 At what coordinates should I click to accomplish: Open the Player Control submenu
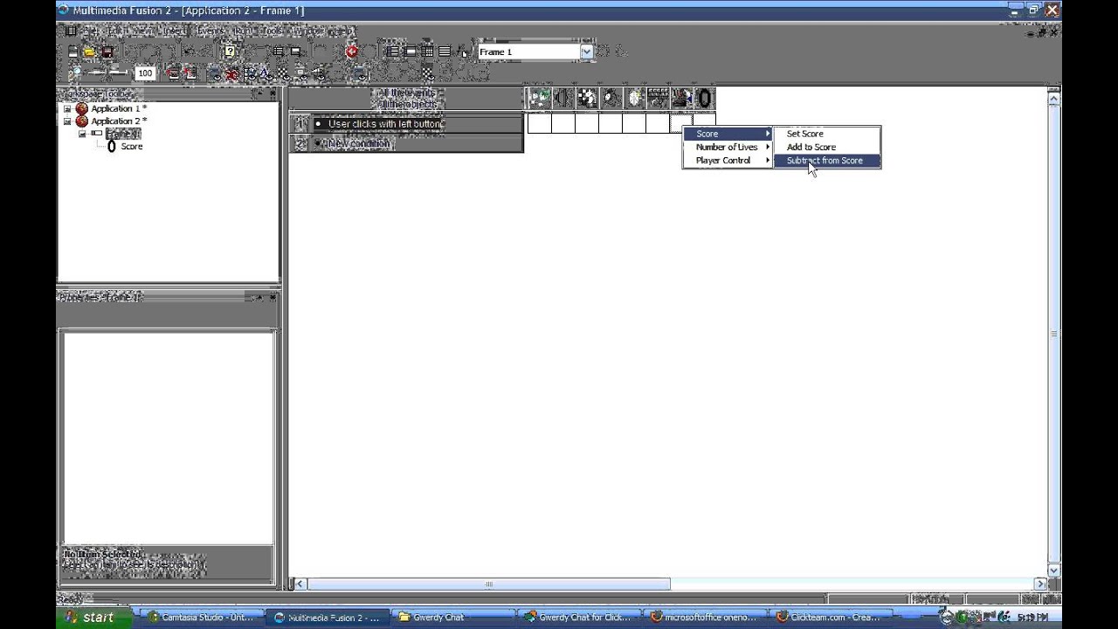(x=728, y=161)
